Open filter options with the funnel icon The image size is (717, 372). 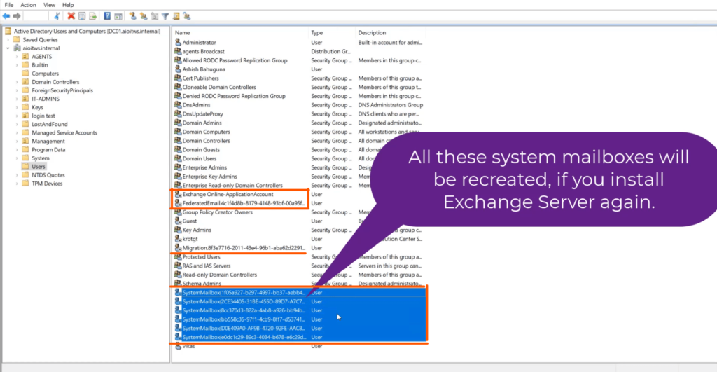pyautogui.click(x=165, y=16)
